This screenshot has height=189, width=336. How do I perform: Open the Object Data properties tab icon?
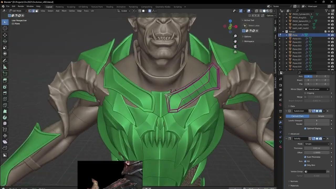[x=281, y=142]
